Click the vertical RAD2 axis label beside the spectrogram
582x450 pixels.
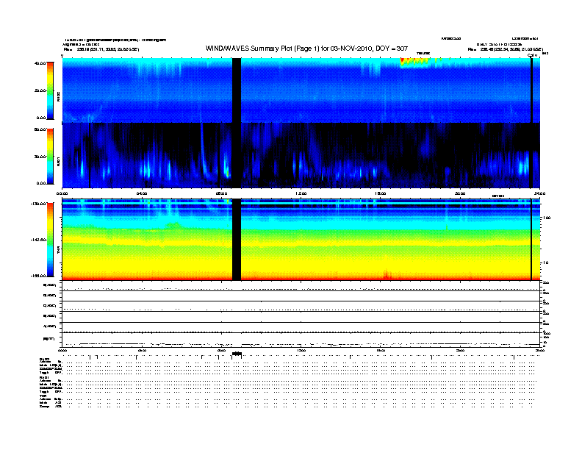coord(59,97)
